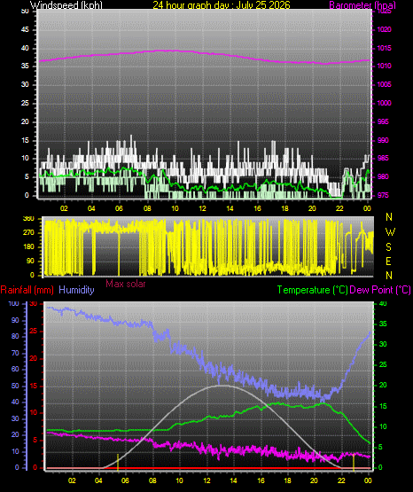Click the '50' humidity axis value
Screen dimensions: 413x492
15,386
